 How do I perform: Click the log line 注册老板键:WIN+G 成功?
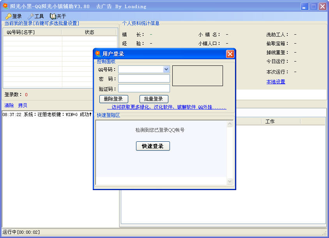click(x=47, y=115)
